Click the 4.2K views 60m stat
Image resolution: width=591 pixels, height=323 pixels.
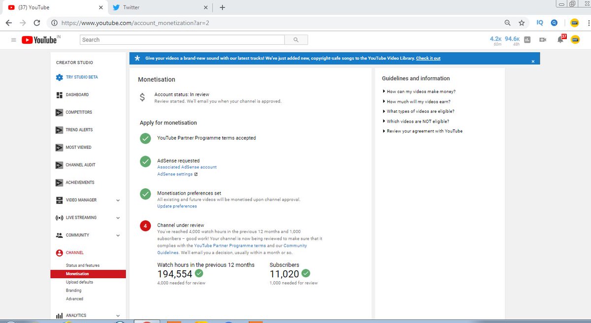tap(495, 40)
